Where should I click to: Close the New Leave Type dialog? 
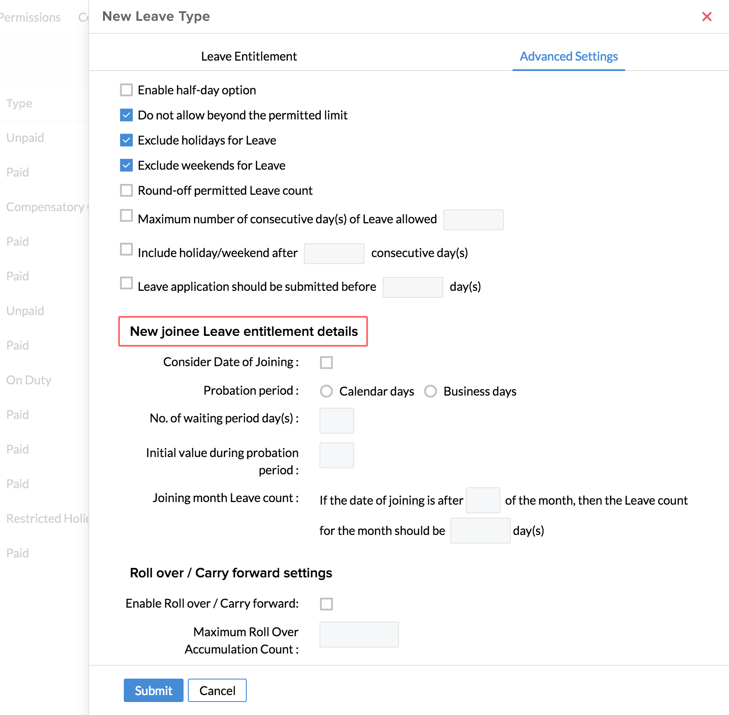[x=706, y=16]
